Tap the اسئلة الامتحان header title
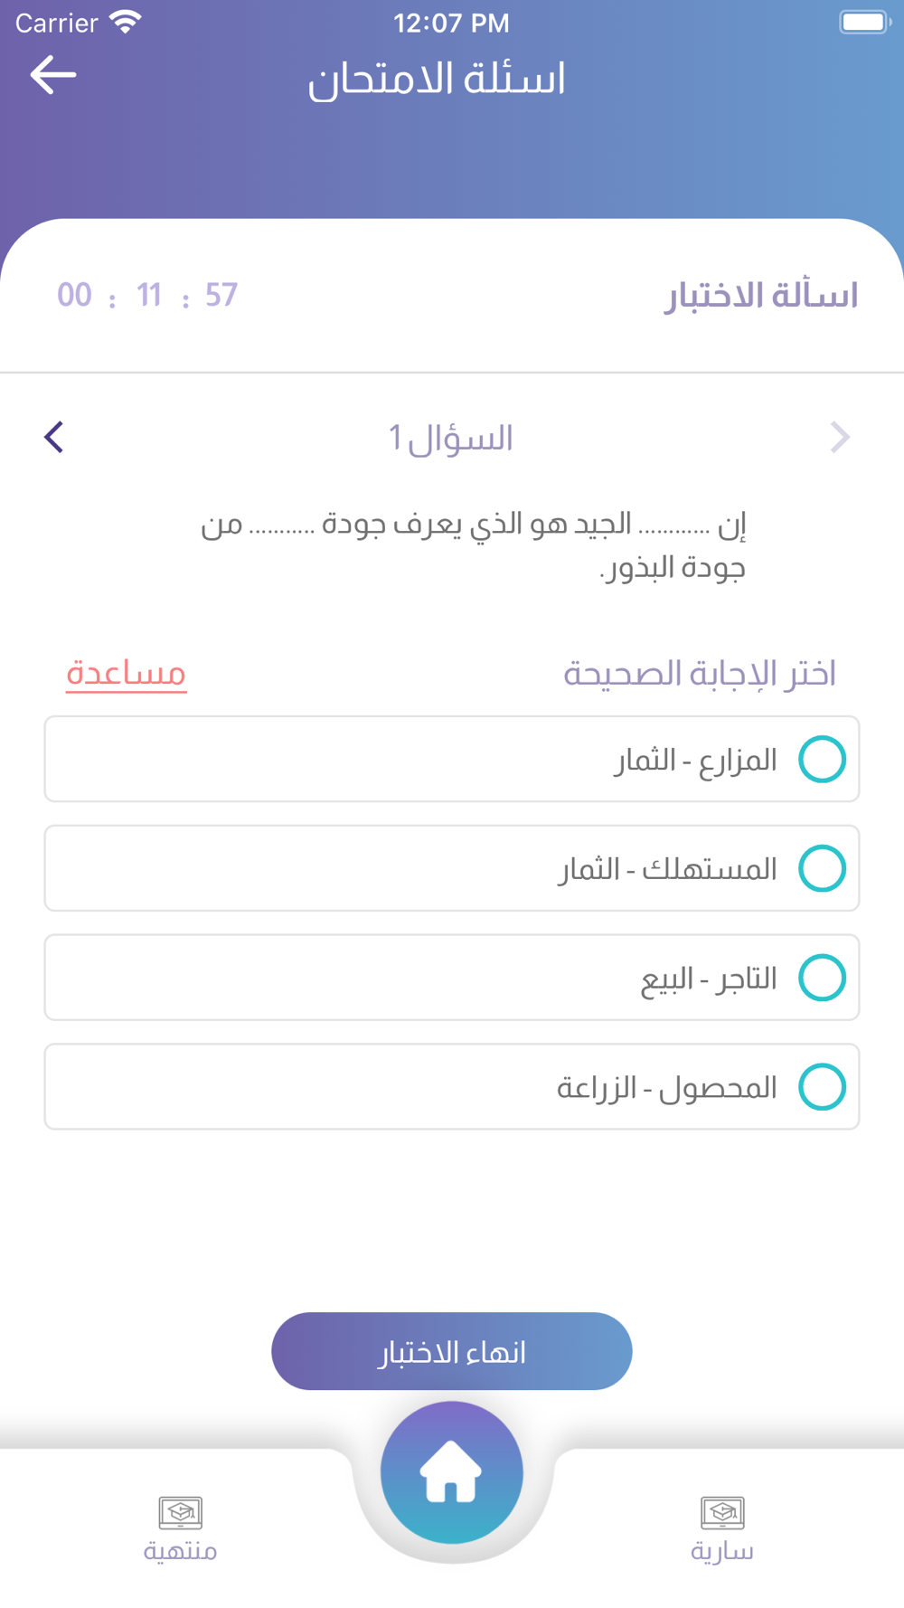The height and width of the screenshot is (1608, 904). coord(437,80)
